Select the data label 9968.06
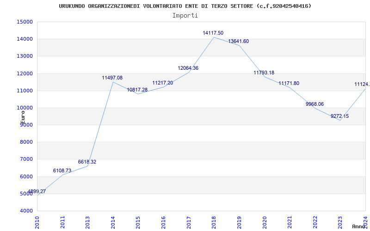This screenshot has width=370, height=231. coord(314,104)
